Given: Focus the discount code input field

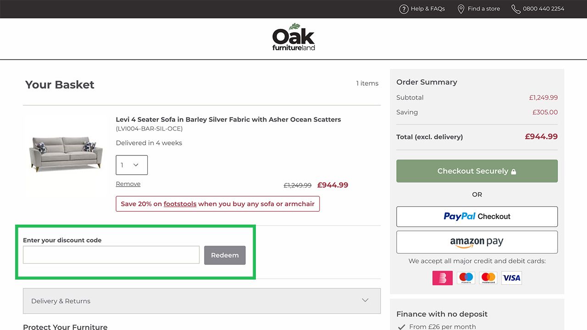Looking at the screenshot, I should coord(111,255).
